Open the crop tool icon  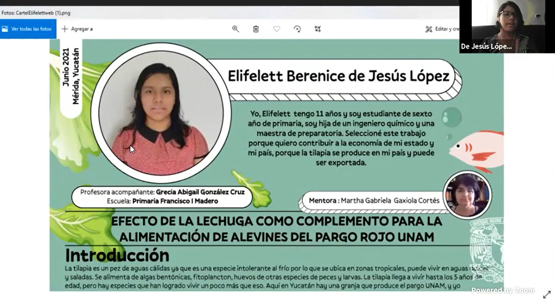coord(318,29)
